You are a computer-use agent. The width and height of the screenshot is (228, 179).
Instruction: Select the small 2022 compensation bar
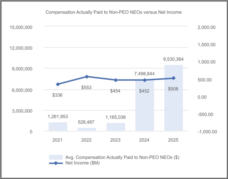pos(86,129)
